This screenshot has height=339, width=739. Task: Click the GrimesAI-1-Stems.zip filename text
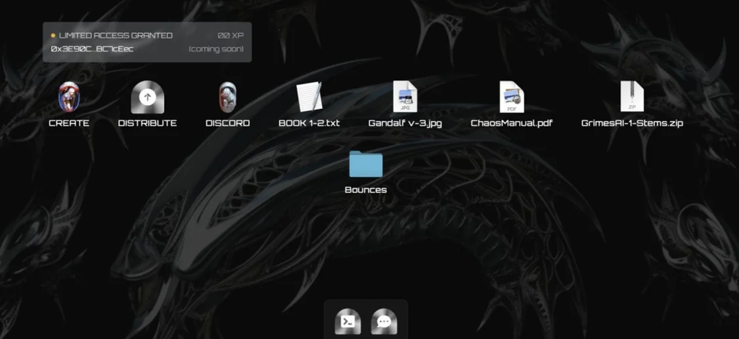coord(632,123)
